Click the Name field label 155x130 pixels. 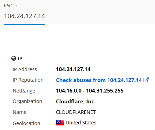(x=20, y=112)
